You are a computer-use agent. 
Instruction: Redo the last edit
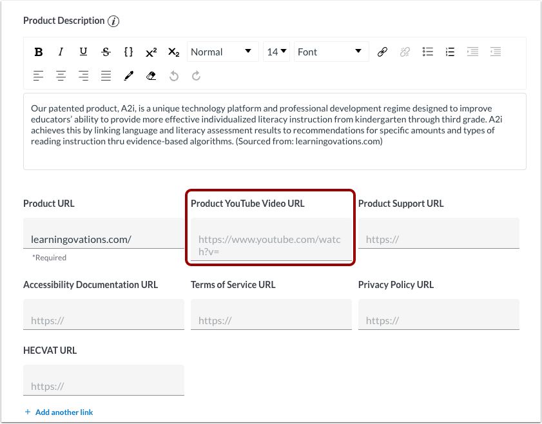[196, 75]
